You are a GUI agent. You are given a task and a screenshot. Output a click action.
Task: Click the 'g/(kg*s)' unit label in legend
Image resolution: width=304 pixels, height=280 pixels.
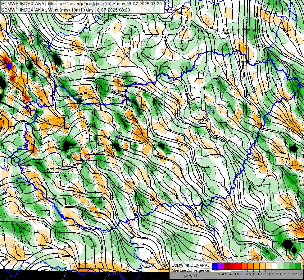click(x=190, y=275)
